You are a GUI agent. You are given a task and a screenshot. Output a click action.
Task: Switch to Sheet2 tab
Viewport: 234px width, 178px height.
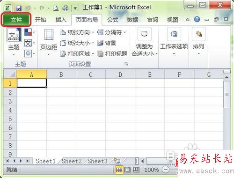point(72,161)
